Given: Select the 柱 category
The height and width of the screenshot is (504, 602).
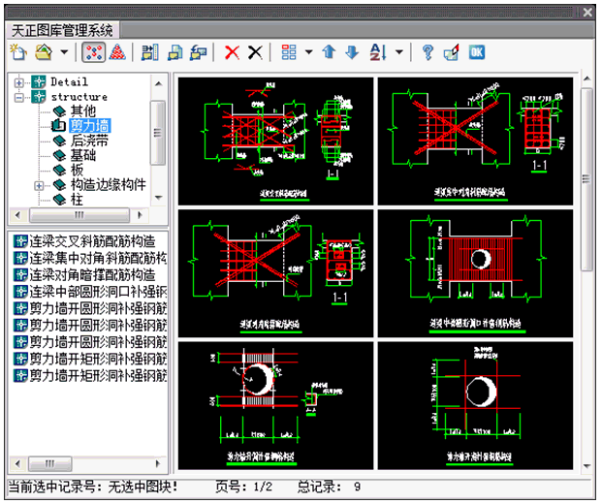Looking at the screenshot, I should tap(77, 200).
